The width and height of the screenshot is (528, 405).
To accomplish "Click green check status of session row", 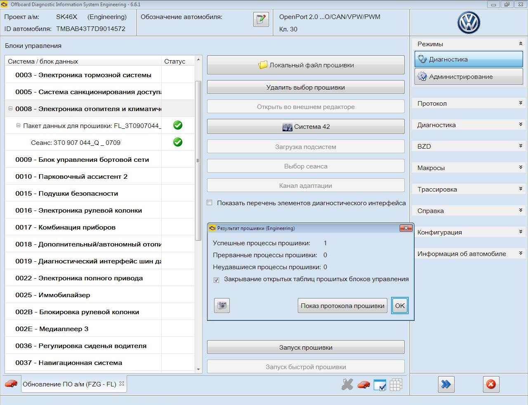I will coord(178,142).
